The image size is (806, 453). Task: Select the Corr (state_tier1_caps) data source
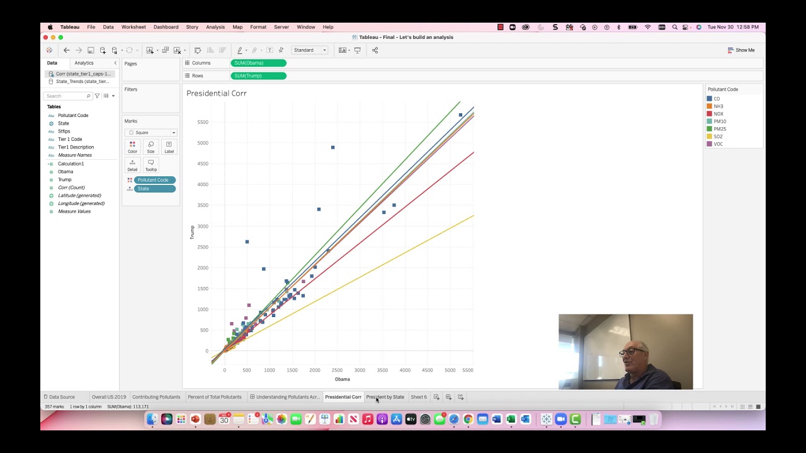tap(79, 74)
